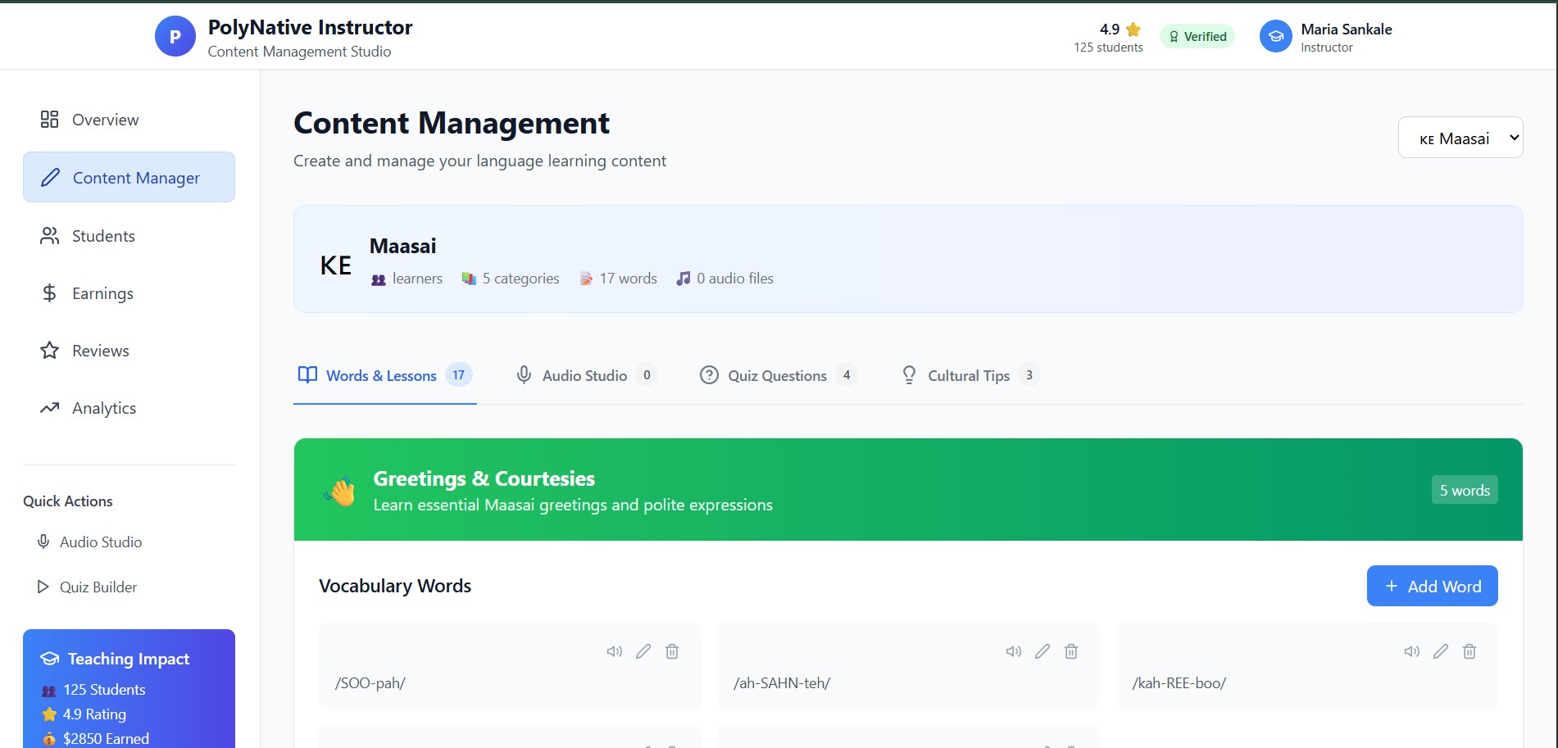Switch to the Quiz Questions tab
Viewport: 1558px width, 748px height.
point(778,375)
